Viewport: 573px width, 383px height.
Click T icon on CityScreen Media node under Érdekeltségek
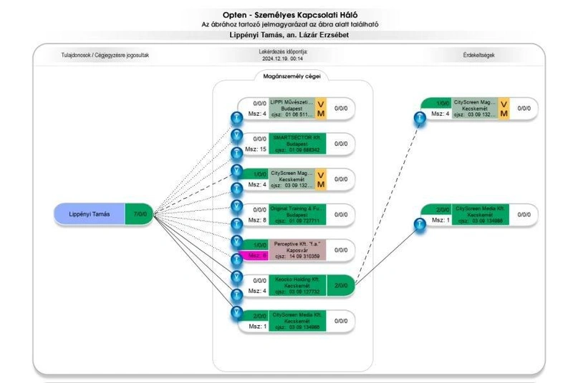click(x=420, y=224)
